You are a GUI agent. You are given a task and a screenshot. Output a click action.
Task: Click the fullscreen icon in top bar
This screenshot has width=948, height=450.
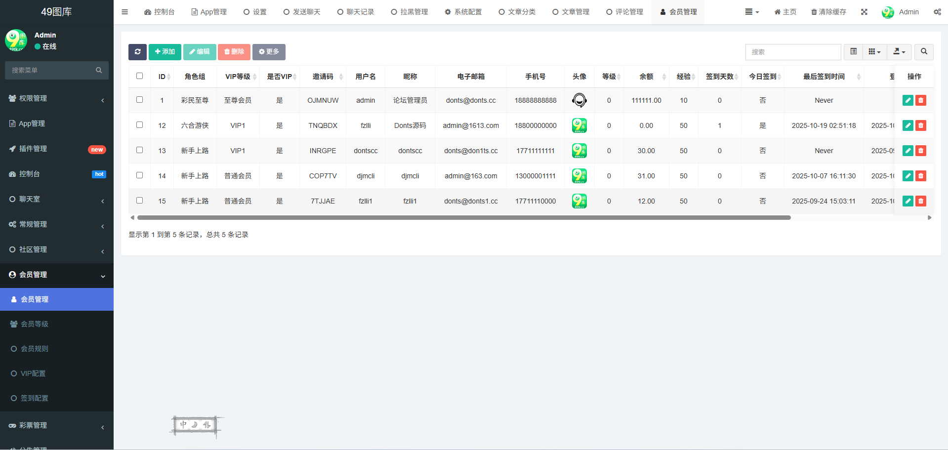pyautogui.click(x=864, y=12)
